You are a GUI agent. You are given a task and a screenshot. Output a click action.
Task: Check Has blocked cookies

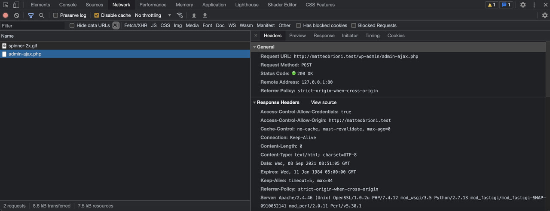(x=299, y=25)
